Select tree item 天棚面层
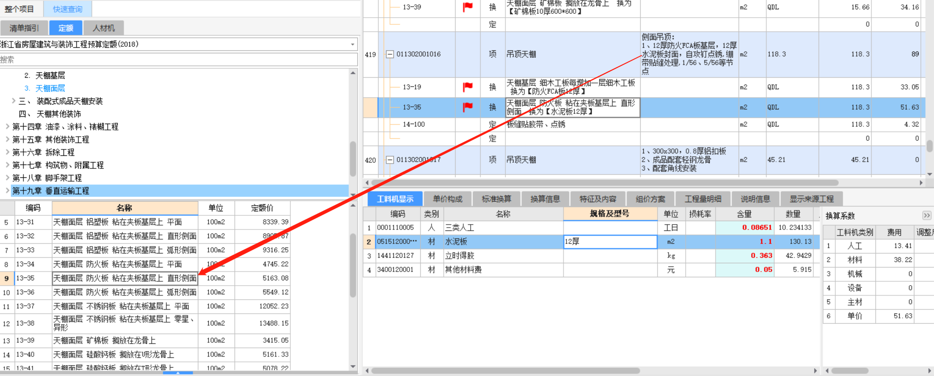Viewport: 934px width, 376px height. 50,88
